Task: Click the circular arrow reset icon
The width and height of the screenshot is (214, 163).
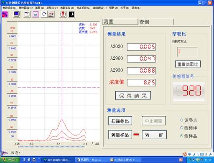Action: point(44,14)
